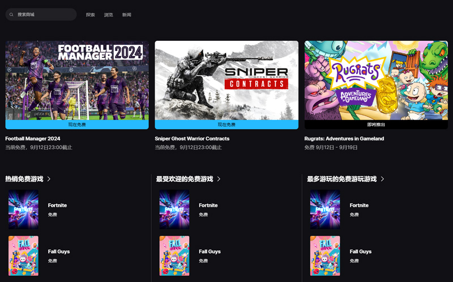Open the 新闻 tab
This screenshot has height=282, width=453.
pyautogui.click(x=126, y=15)
